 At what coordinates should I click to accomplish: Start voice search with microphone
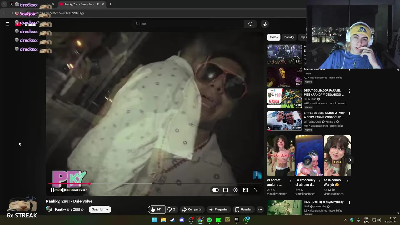click(x=265, y=24)
